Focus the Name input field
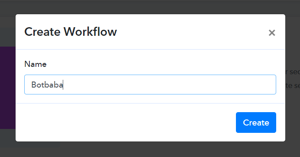Viewport: 300px width, 157px height. click(150, 85)
